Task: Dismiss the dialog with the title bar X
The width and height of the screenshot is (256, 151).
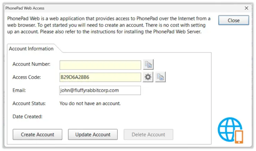Action: [x=246, y=8]
